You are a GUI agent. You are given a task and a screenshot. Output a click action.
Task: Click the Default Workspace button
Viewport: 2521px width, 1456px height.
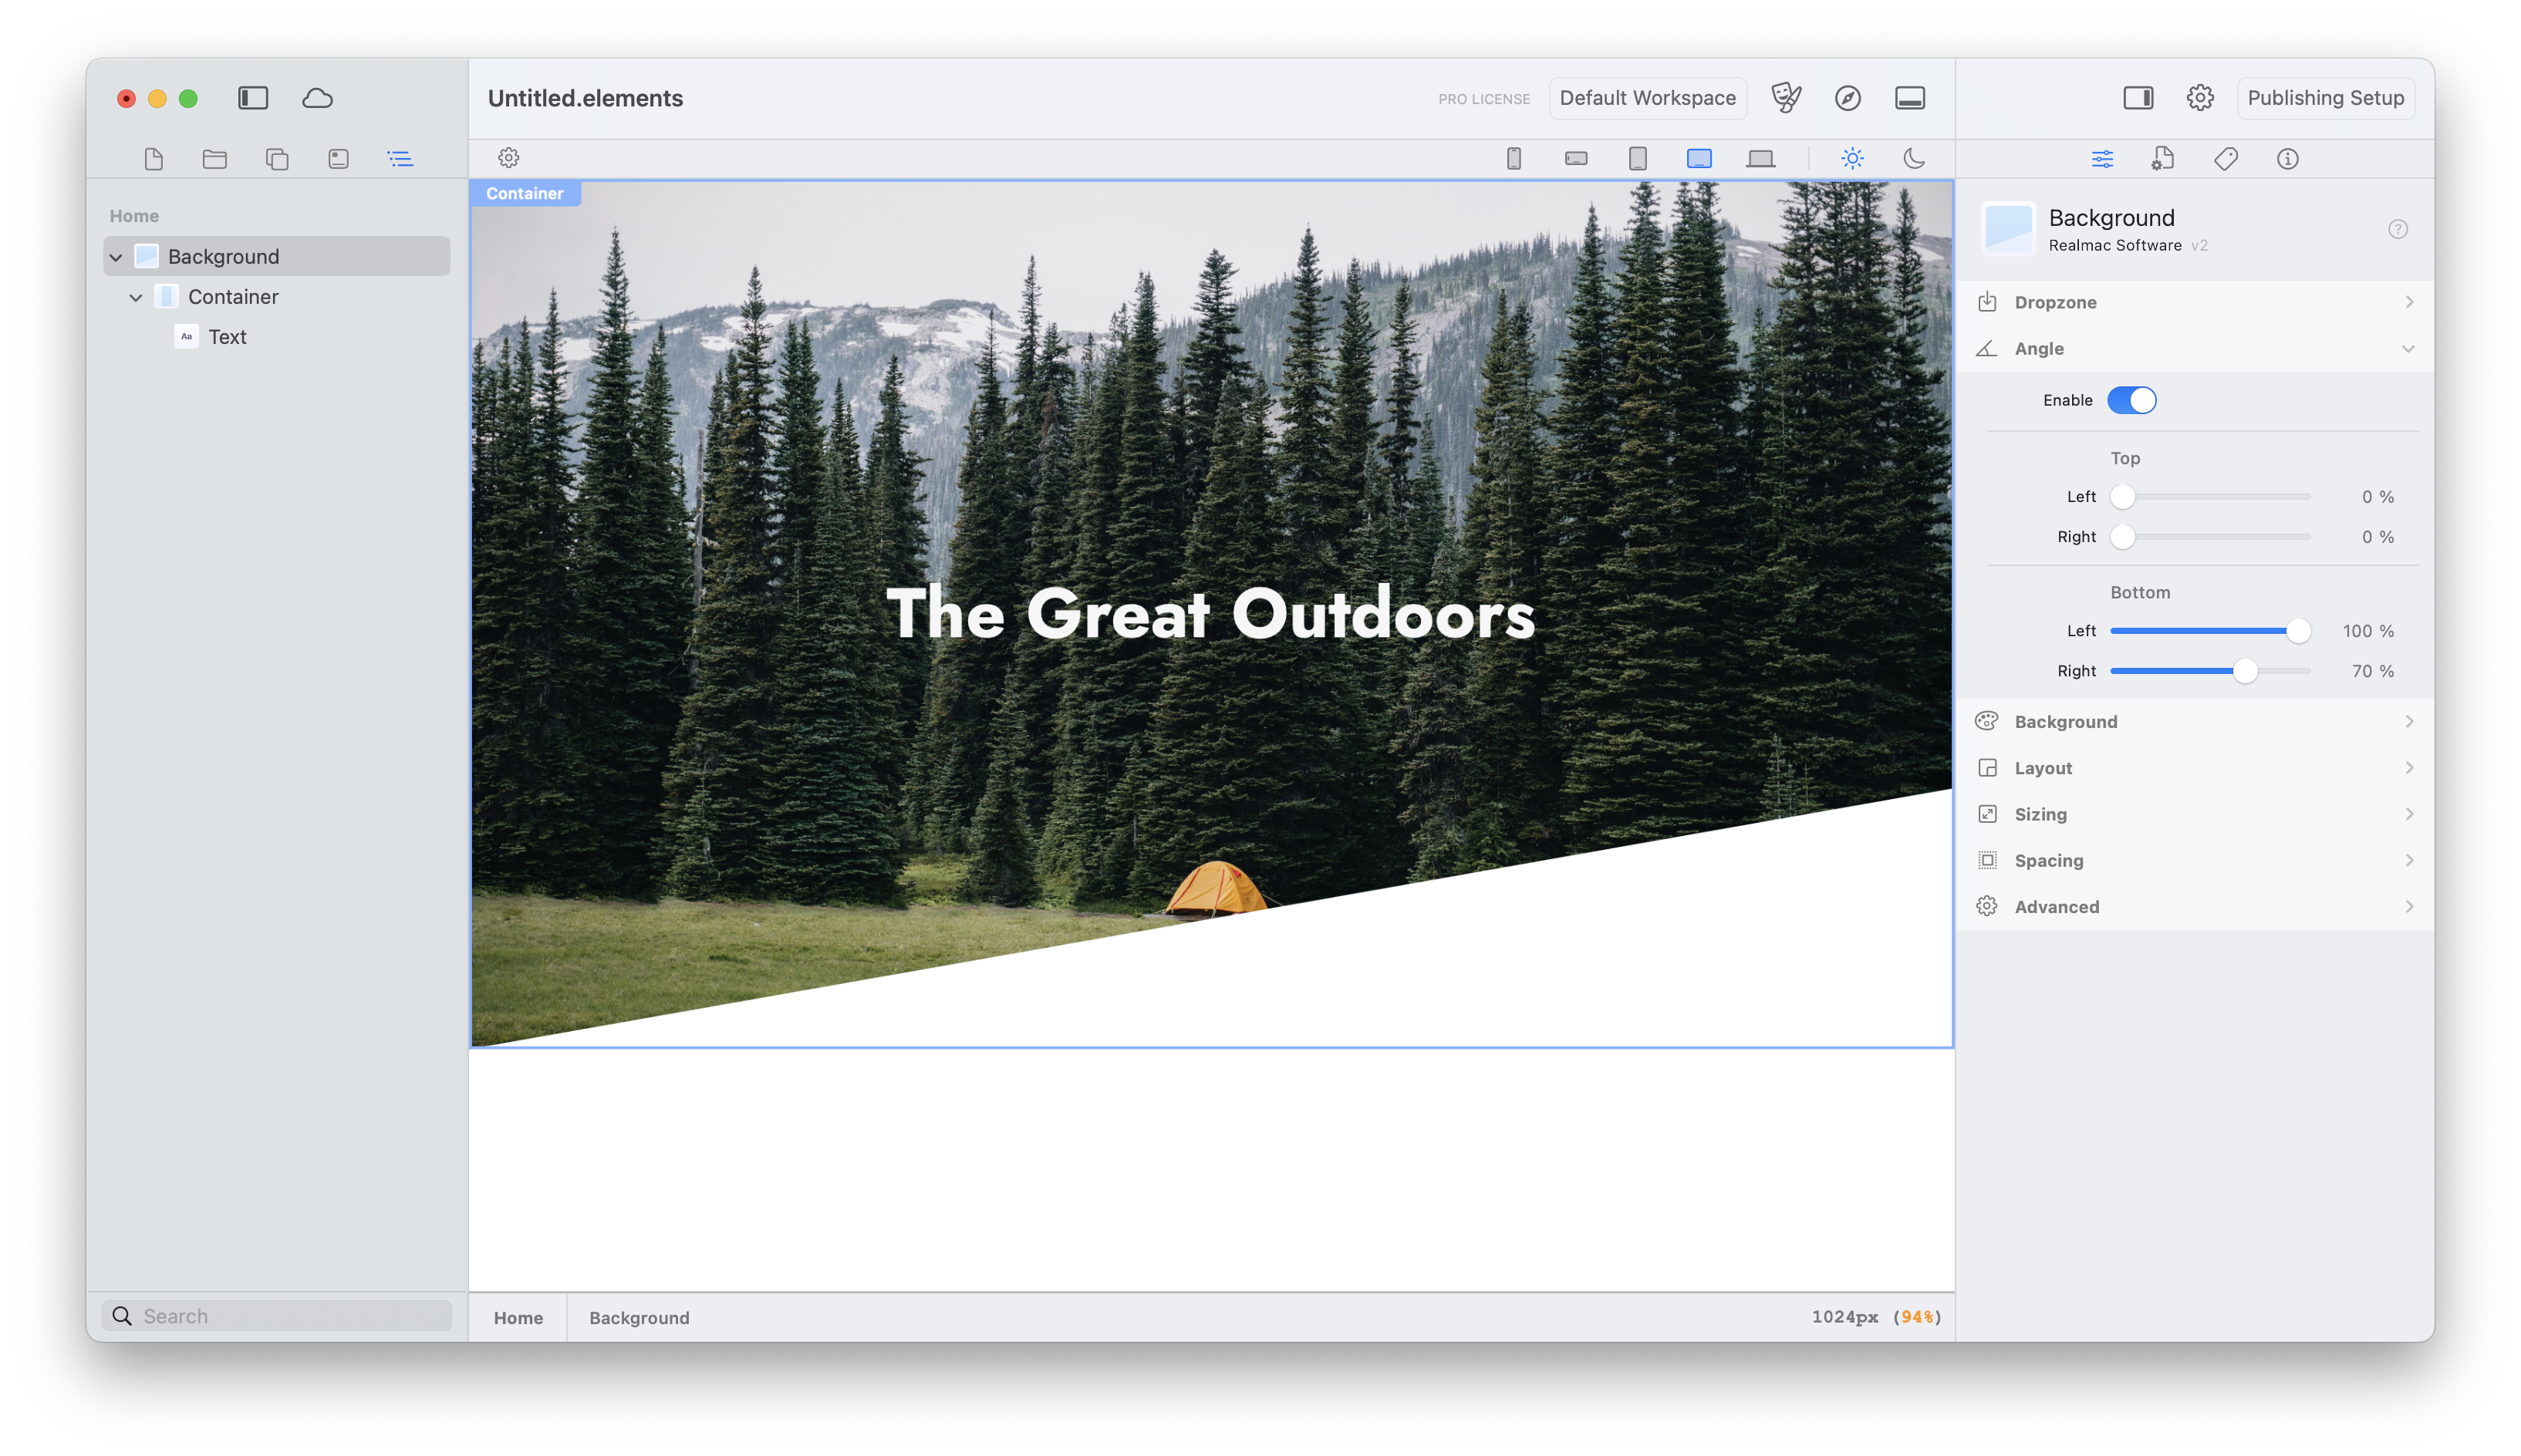click(1647, 98)
